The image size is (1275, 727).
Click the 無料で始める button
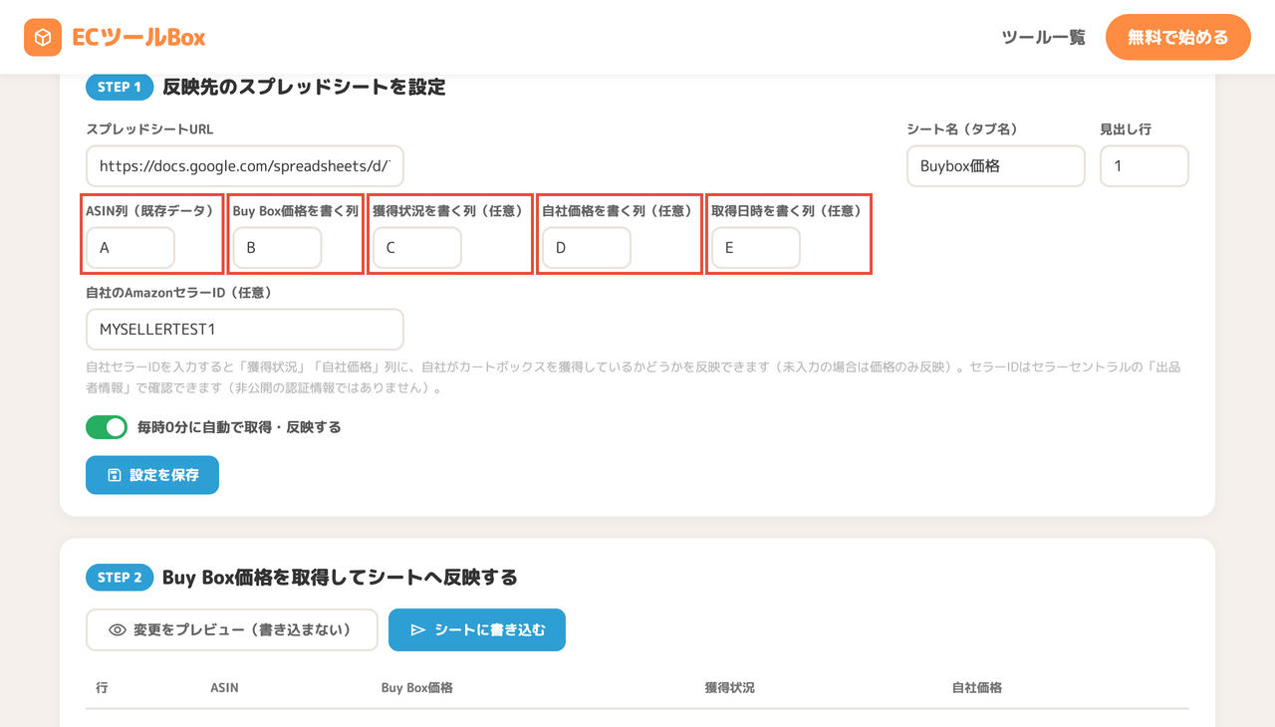coord(1177,38)
